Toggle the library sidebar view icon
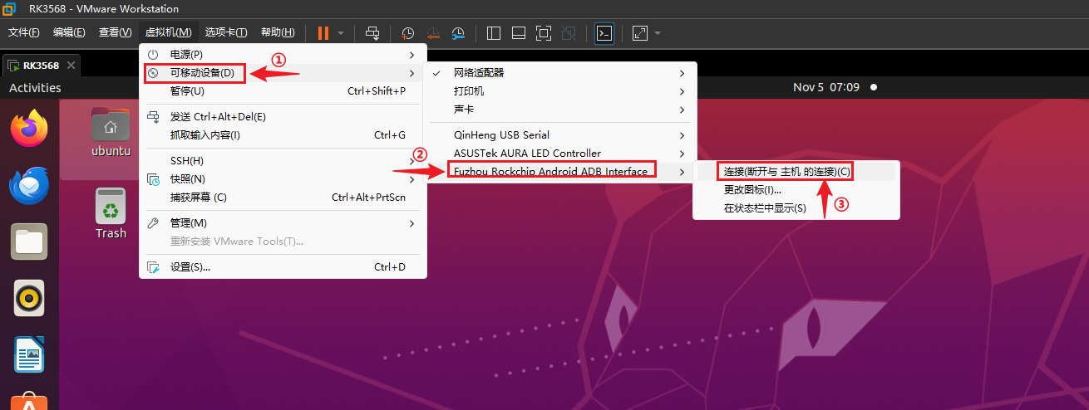 (x=493, y=33)
